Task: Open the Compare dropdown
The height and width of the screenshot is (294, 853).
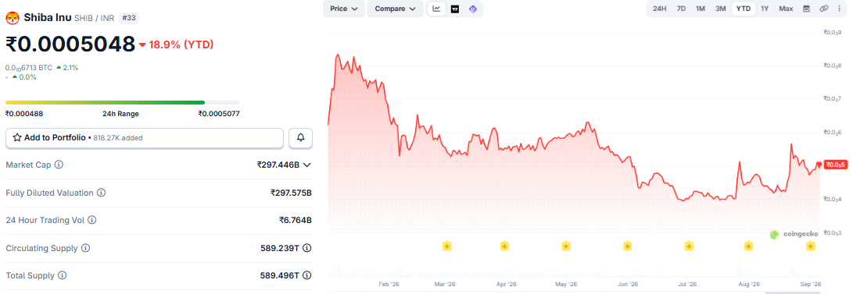Action: tap(395, 9)
